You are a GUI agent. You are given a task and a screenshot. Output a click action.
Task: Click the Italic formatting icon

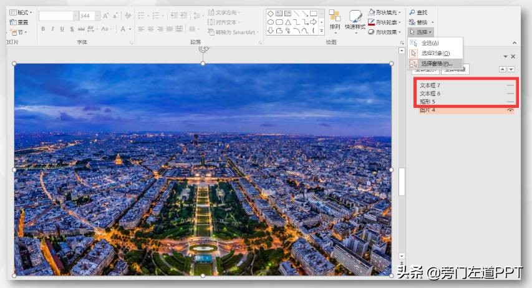(52, 29)
